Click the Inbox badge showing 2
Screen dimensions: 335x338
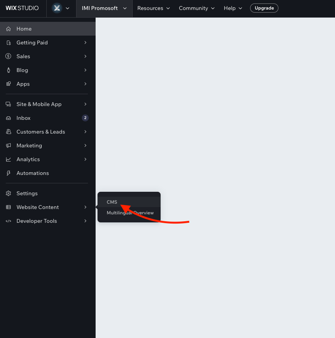(85, 118)
